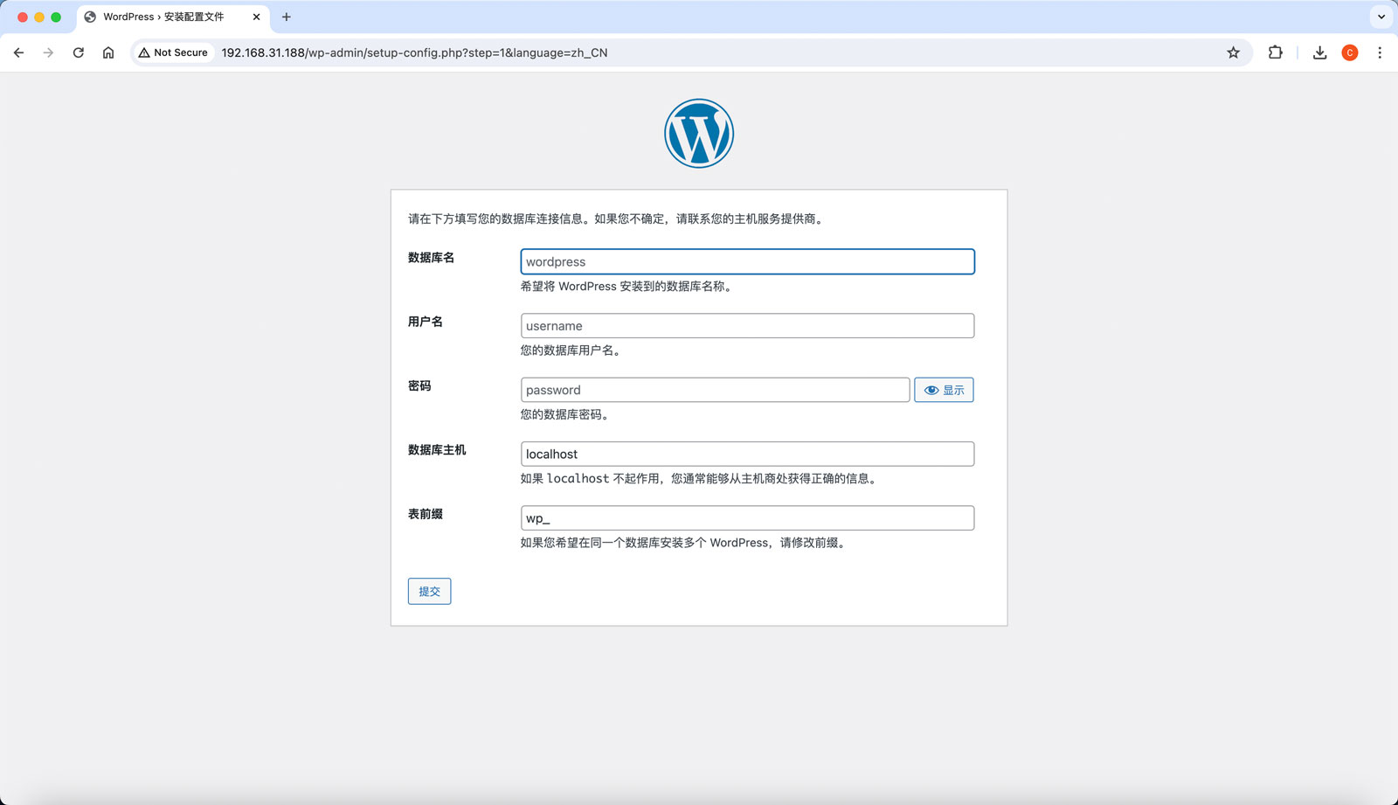The width and height of the screenshot is (1398, 805).
Task: Click the 希望将 WordPress 安装到的数据库名称 hint
Action: point(627,286)
